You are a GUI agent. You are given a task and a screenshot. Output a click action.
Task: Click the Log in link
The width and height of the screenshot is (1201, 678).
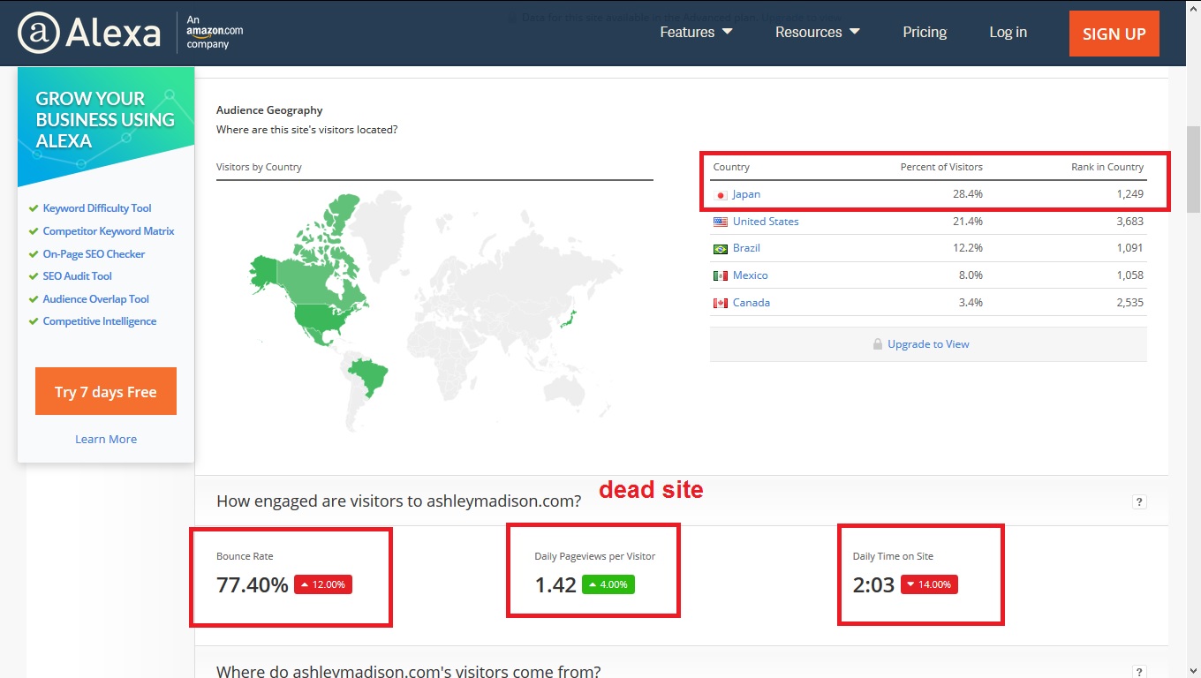[1008, 33]
